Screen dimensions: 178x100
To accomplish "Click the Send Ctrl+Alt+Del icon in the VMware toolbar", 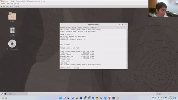I will (x=12, y=4).
